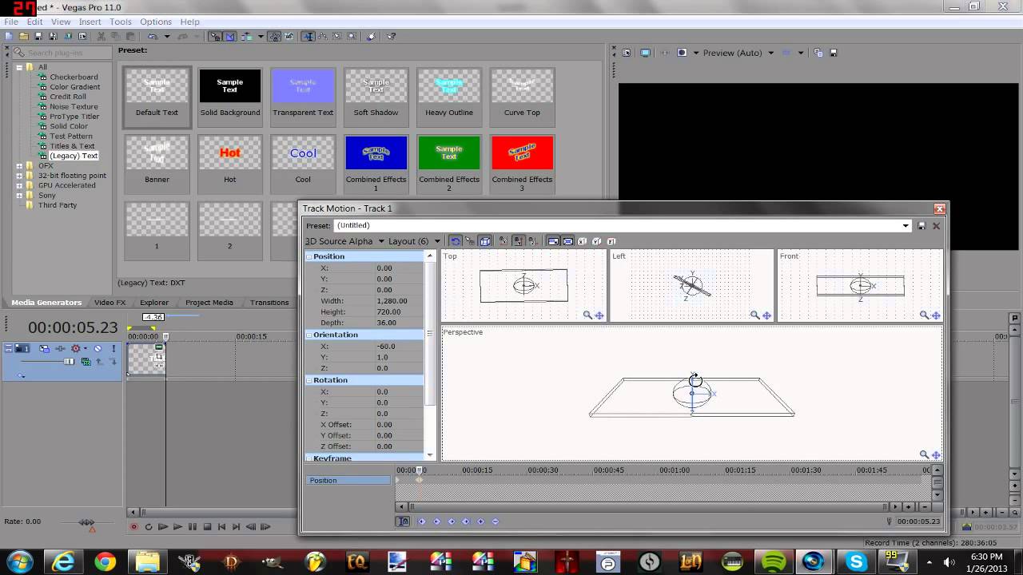The image size is (1023, 575).
Task: Toggle Enable Rotation in Track Motion toolbar
Action: point(454,241)
